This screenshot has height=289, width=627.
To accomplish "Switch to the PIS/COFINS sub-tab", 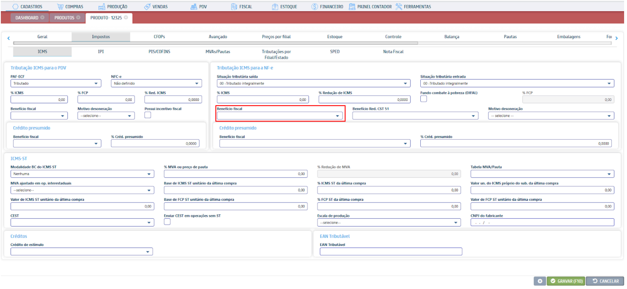I will 157,52.
